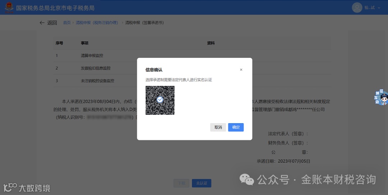
Task: Click header title 国家税务总局北京市电子税务局
Action: 55,8
